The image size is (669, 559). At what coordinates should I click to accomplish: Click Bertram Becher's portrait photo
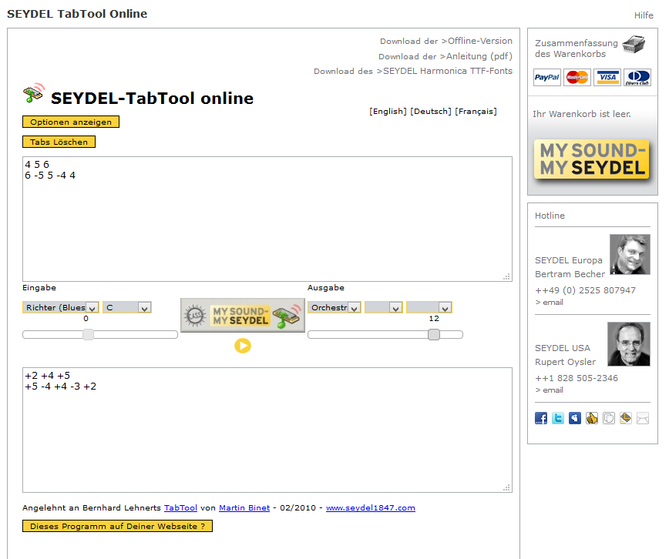(x=630, y=254)
